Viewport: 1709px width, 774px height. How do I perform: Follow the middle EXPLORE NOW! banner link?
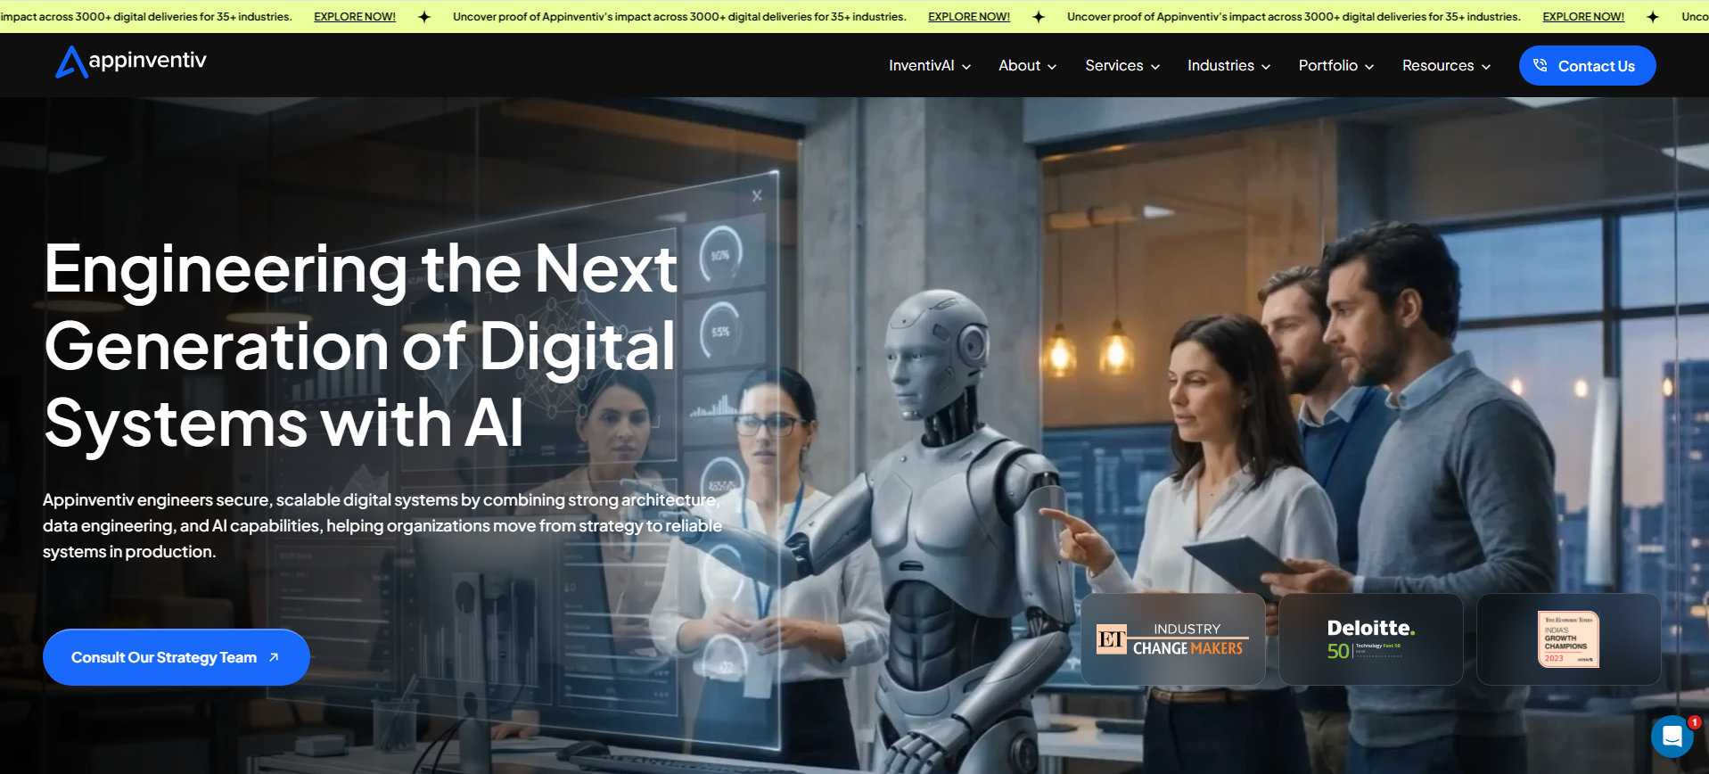[x=969, y=17]
